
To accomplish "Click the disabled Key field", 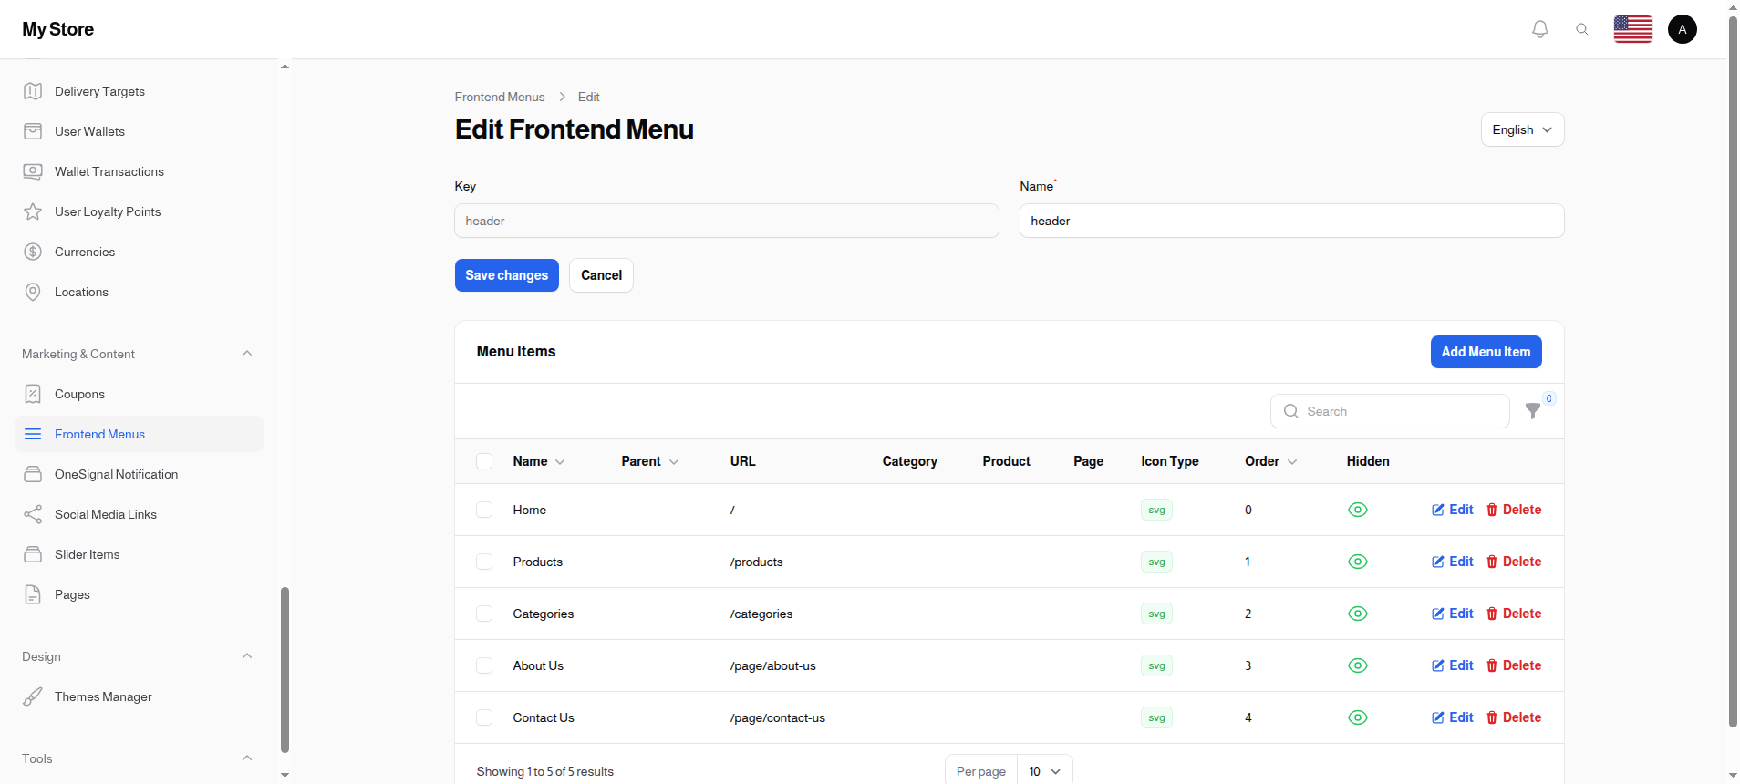I will click(x=727, y=221).
